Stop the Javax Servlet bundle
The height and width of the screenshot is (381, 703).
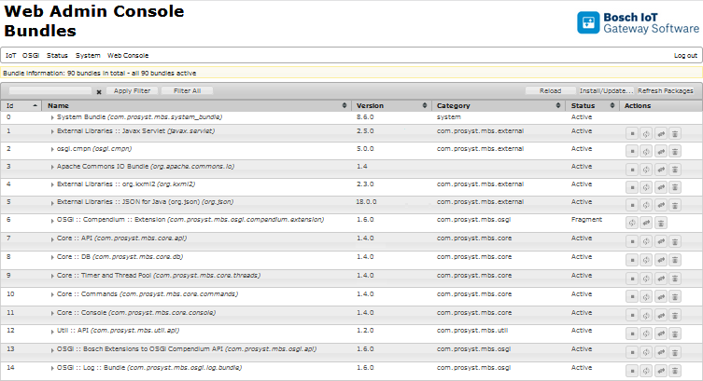point(632,133)
